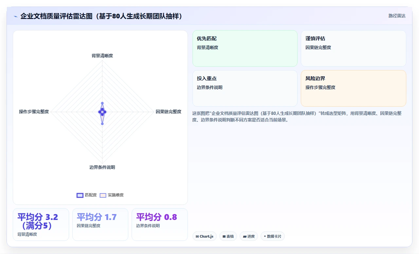Click the 匹配度 legend color box
This screenshot has height=254, width=419.
pos(80,195)
